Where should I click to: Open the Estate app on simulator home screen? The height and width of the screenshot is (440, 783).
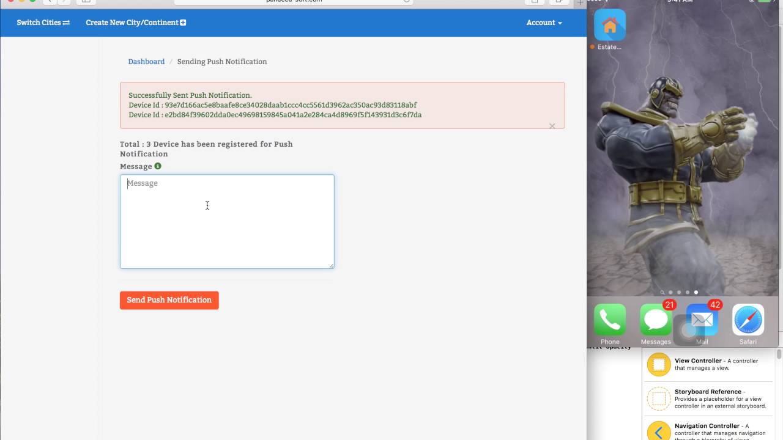[610, 26]
